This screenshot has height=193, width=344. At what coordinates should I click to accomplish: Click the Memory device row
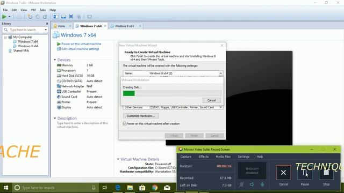(x=80, y=65)
